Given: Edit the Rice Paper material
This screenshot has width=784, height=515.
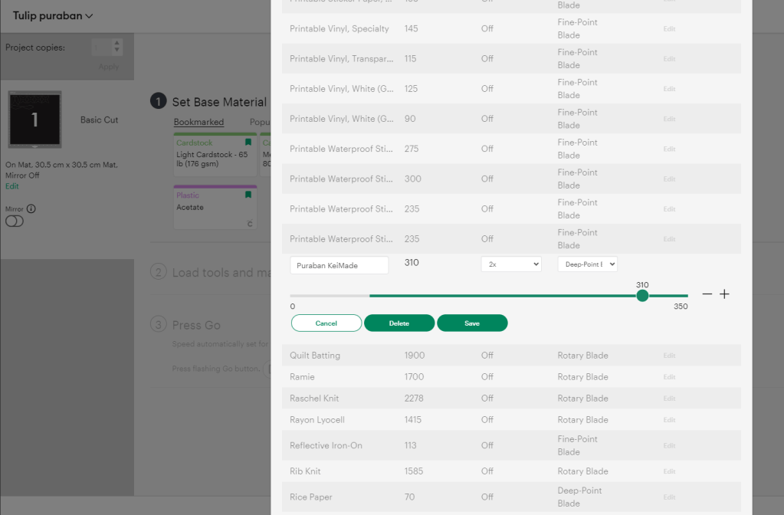Looking at the screenshot, I should 668,497.
